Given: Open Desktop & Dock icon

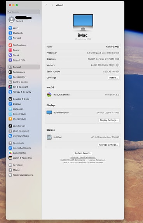Looking at the screenshot, I should 10,99.
